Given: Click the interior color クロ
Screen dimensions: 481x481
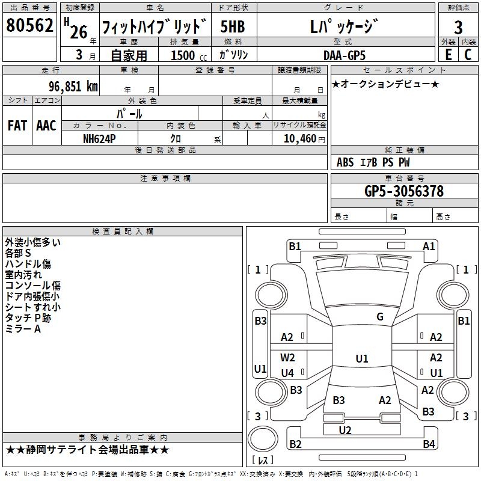Looking at the screenshot, I should point(176,139).
